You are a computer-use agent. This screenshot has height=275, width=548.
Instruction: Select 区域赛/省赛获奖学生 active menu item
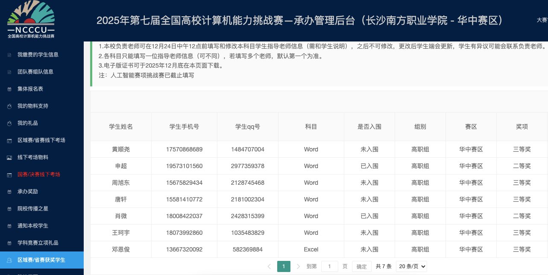pos(42,260)
